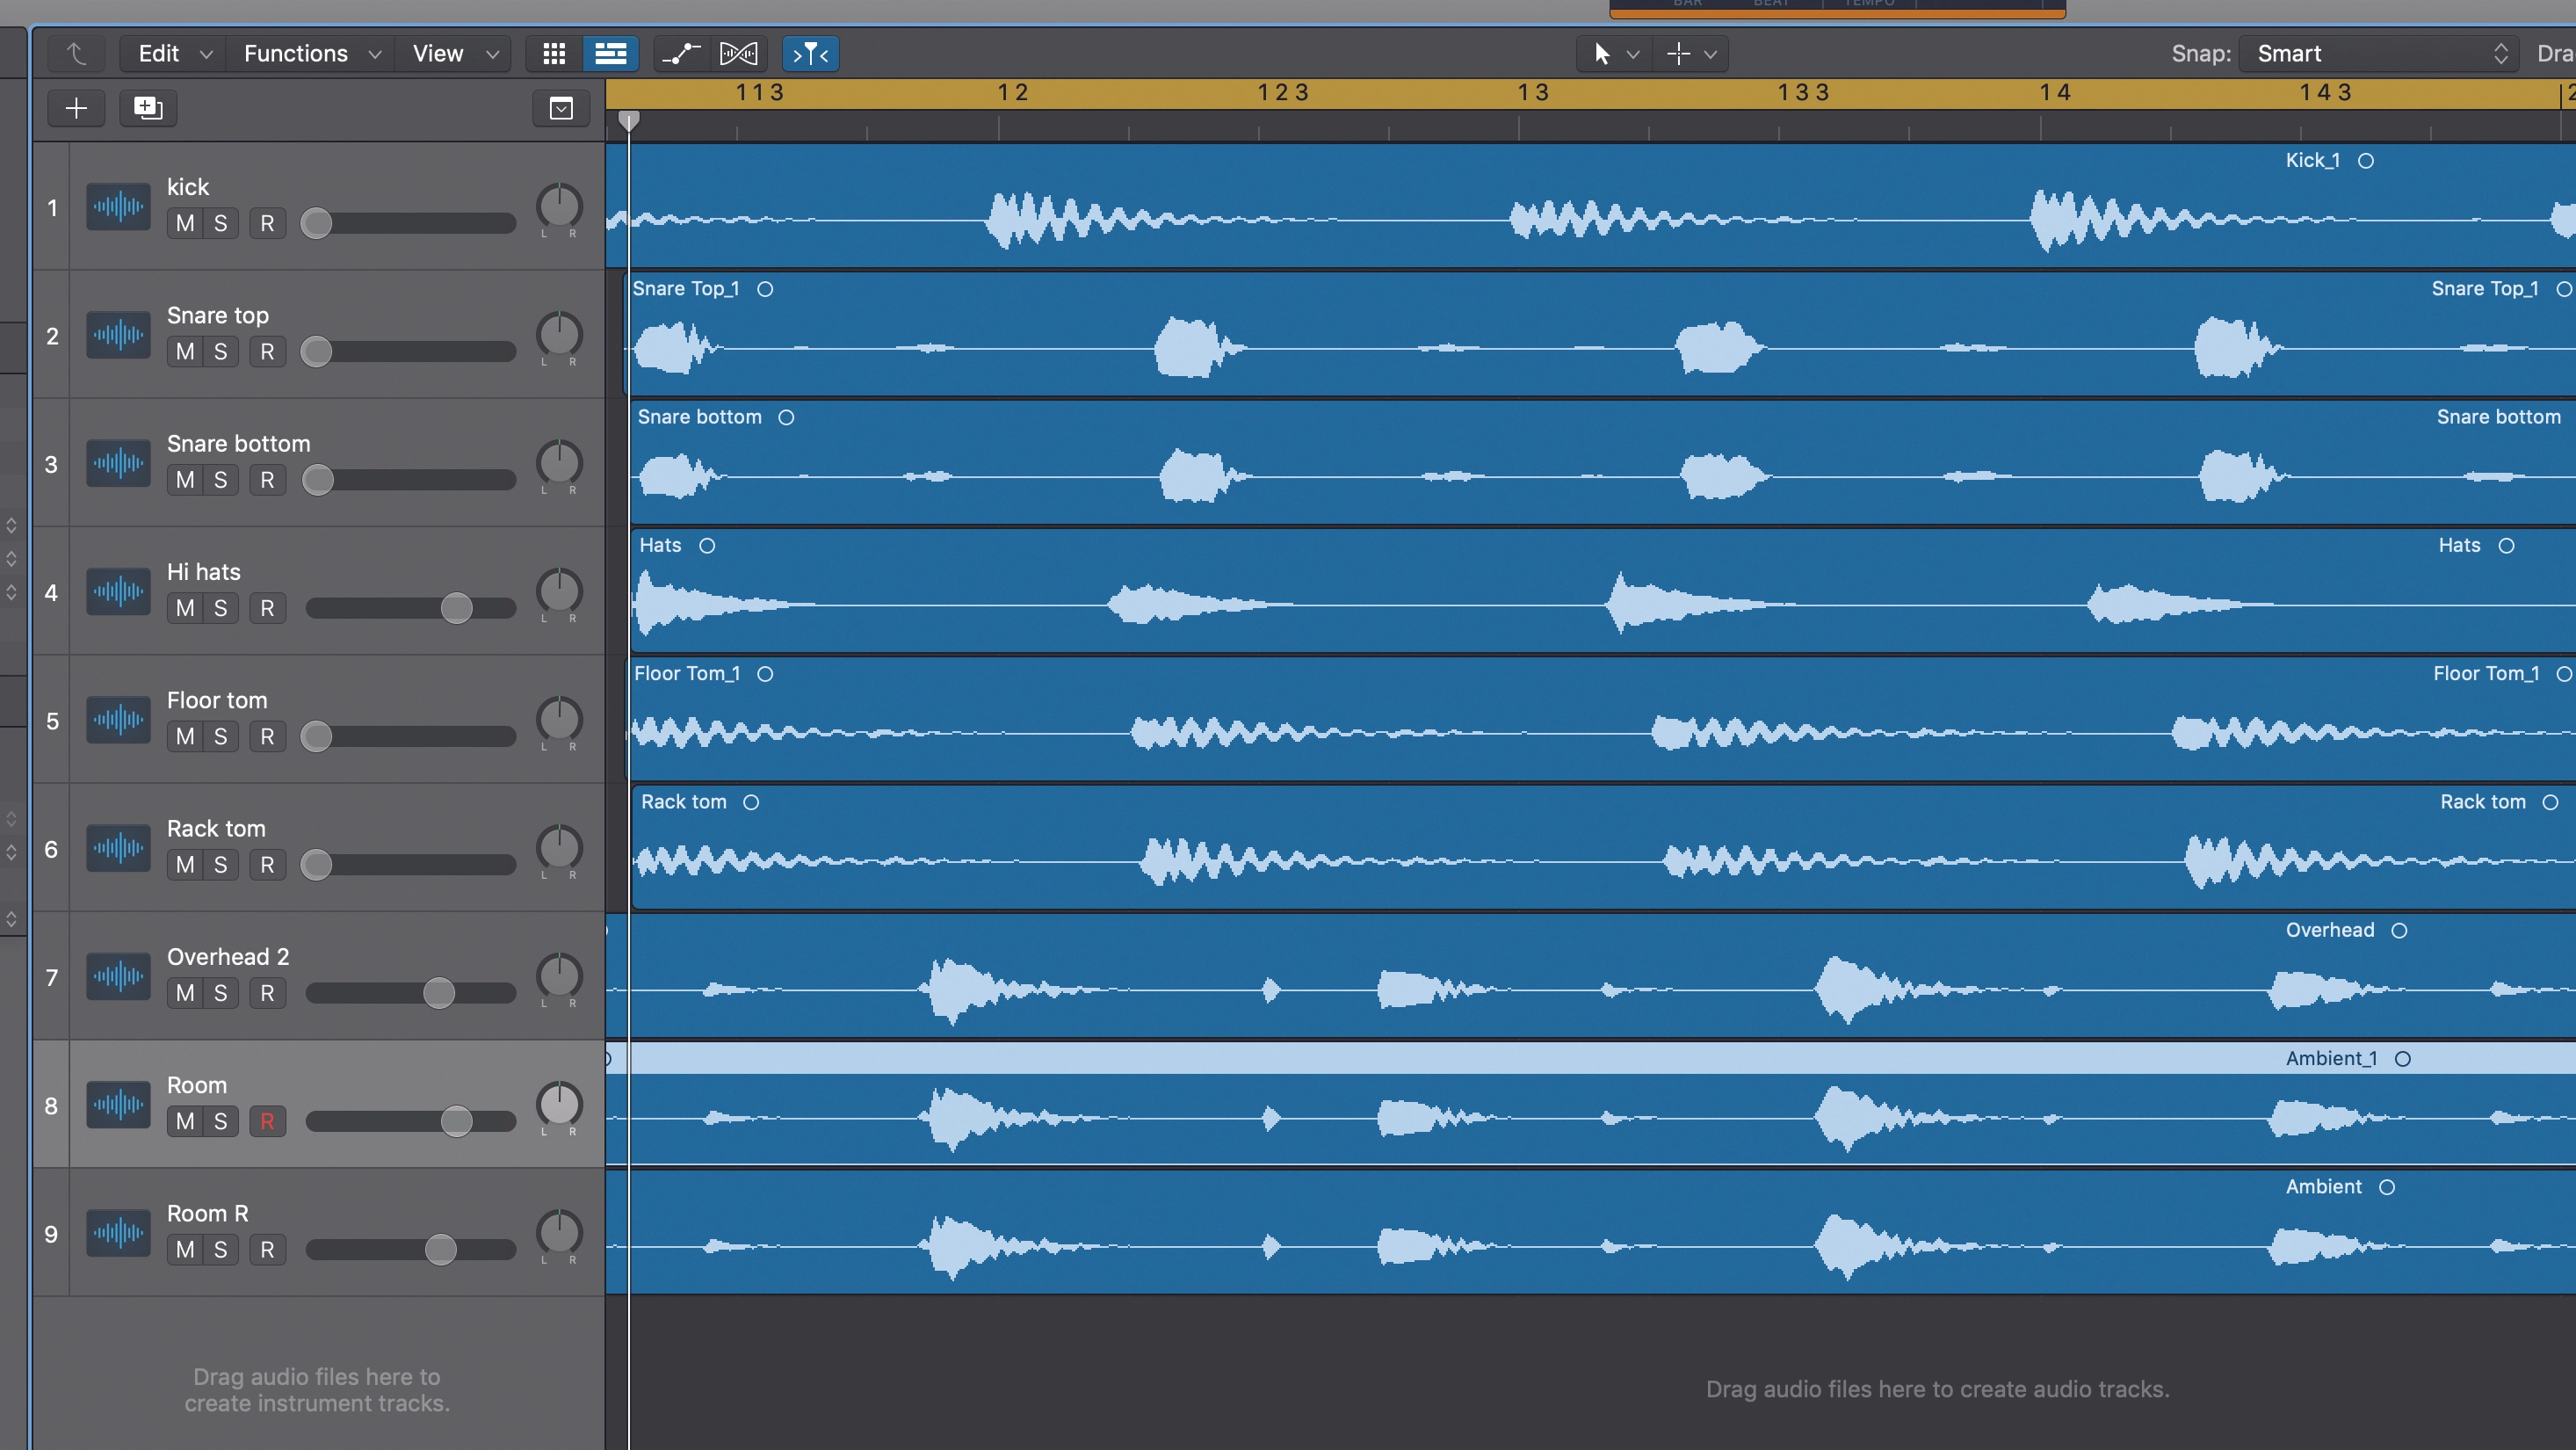Mute the Overhead 2 track

click(185, 994)
